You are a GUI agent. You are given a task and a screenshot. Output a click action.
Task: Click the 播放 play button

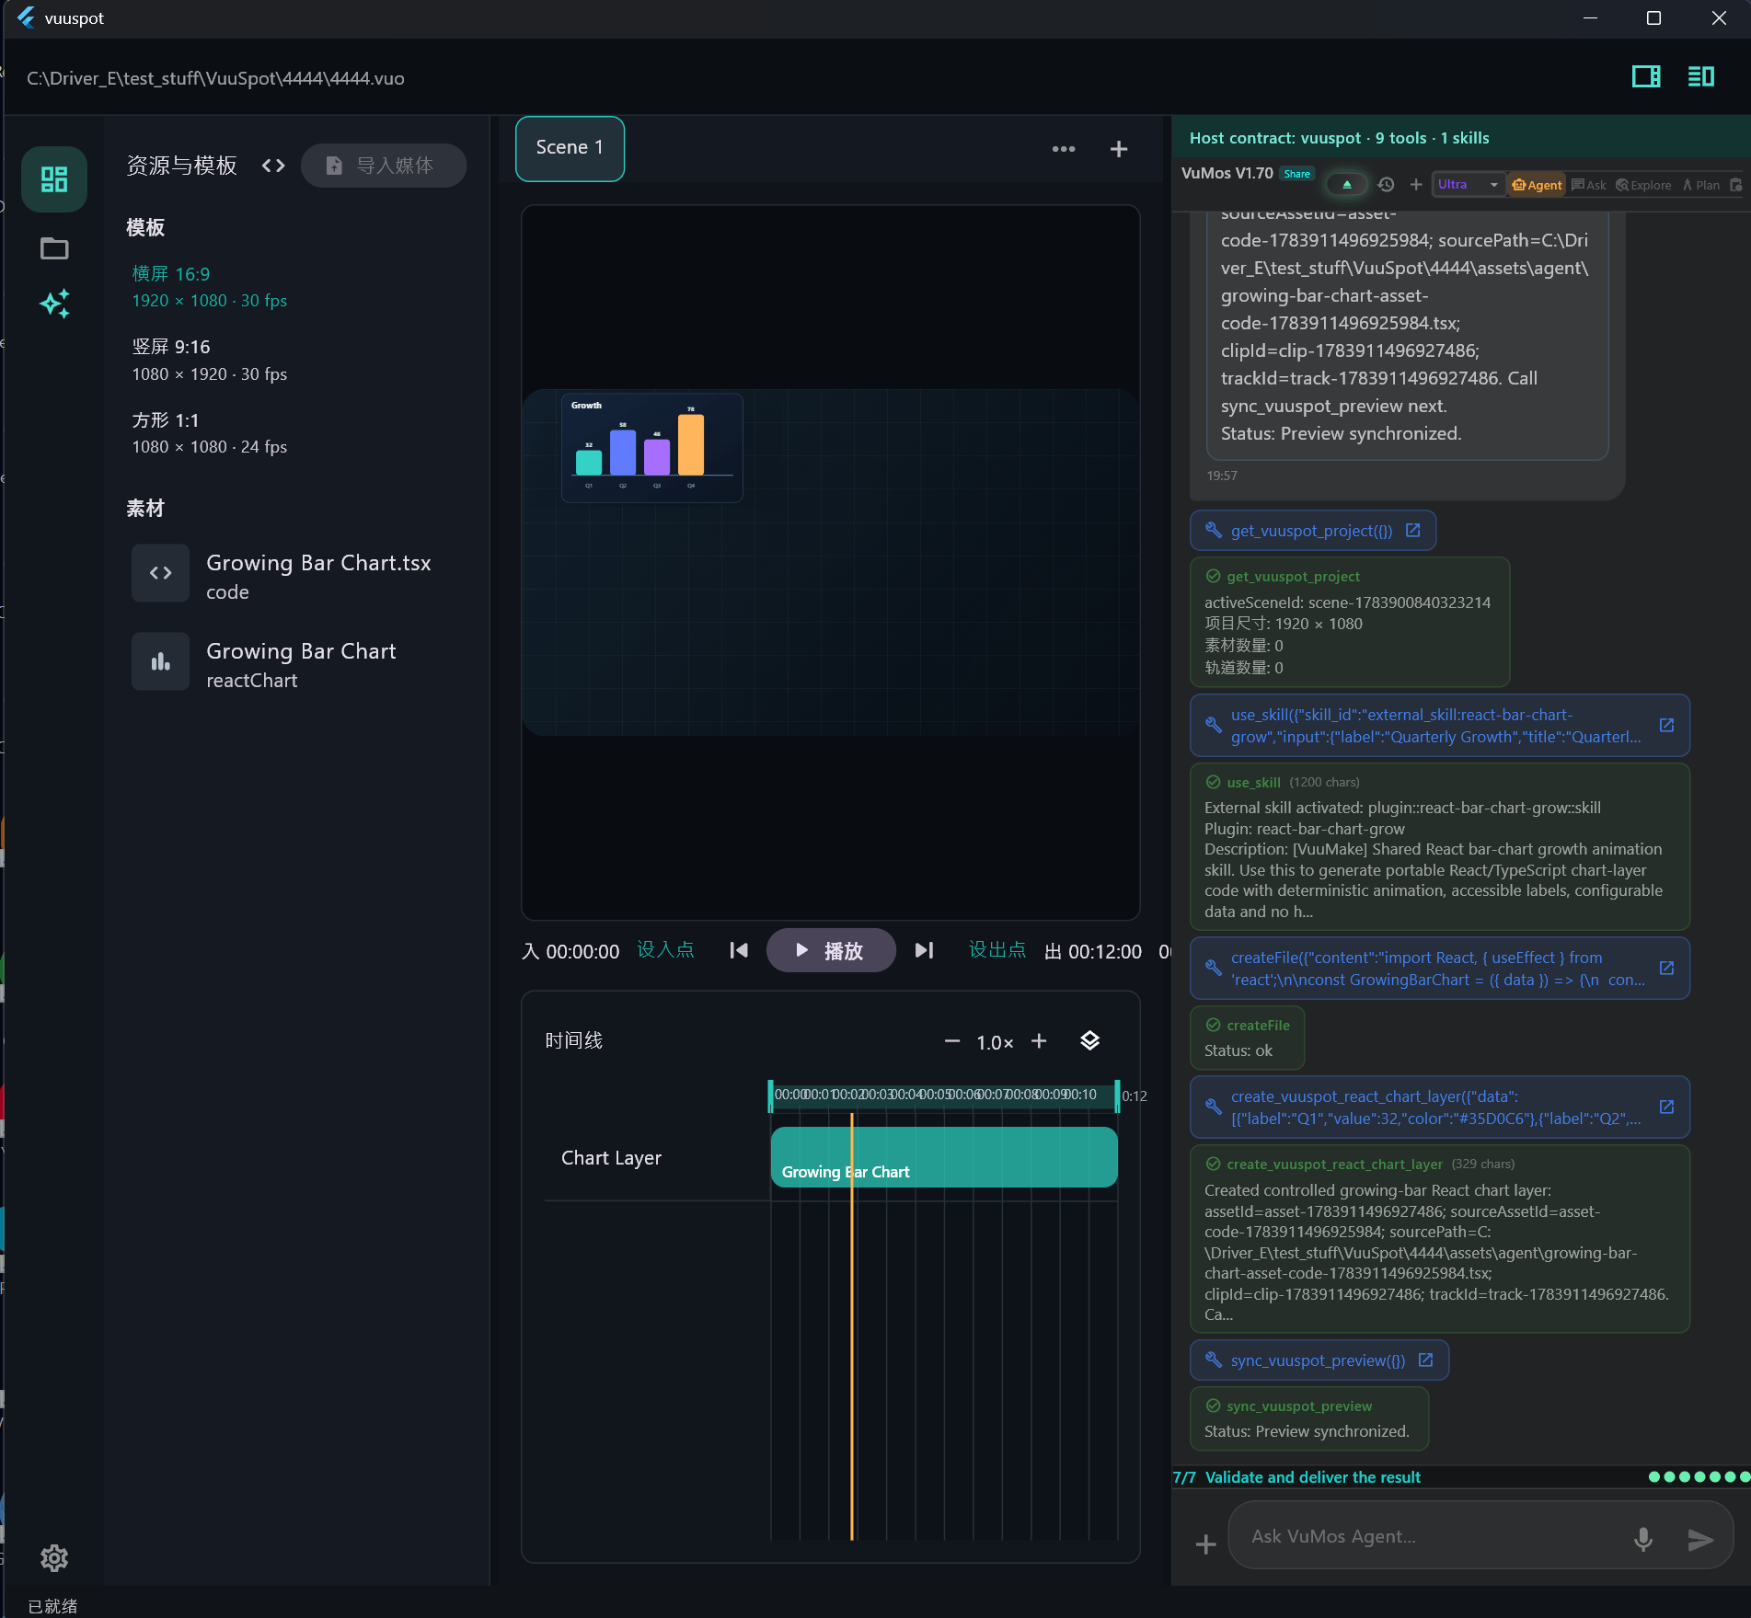(x=831, y=950)
